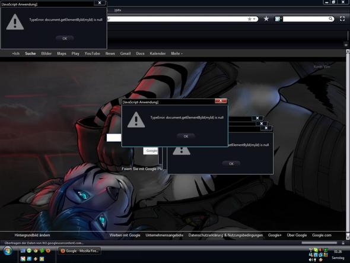
Task: Click the bookmark star inside the address bar
Action: tap(250, 19)
